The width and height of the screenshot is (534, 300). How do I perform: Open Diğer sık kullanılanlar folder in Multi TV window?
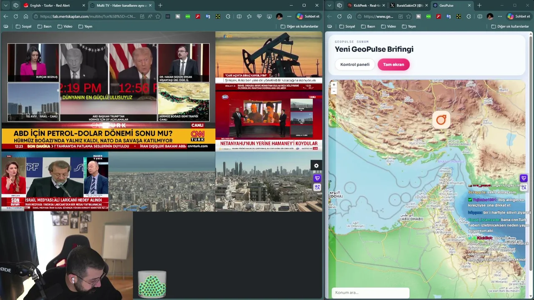[299, 26]
